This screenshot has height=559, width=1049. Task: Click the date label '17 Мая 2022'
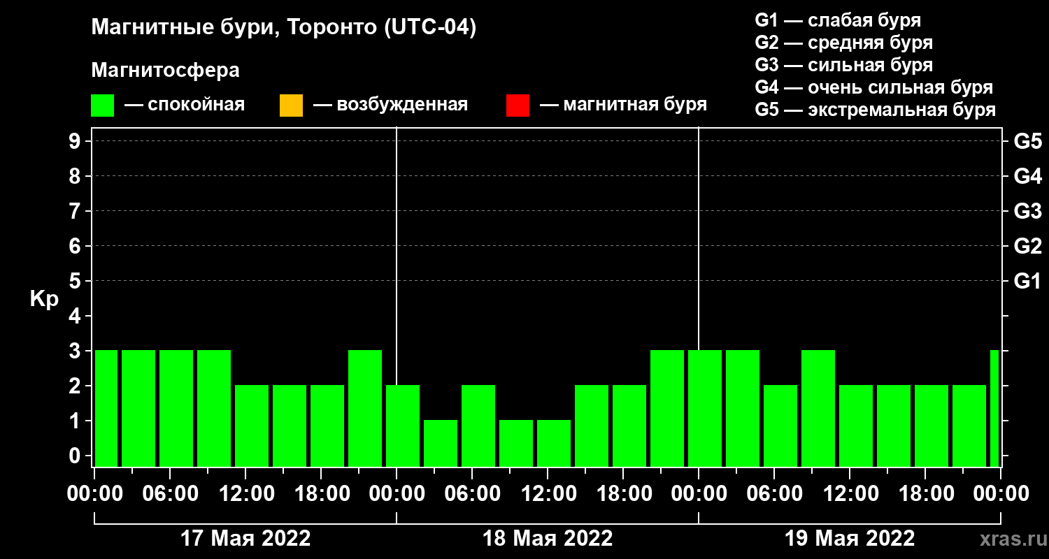coord(245,538)
